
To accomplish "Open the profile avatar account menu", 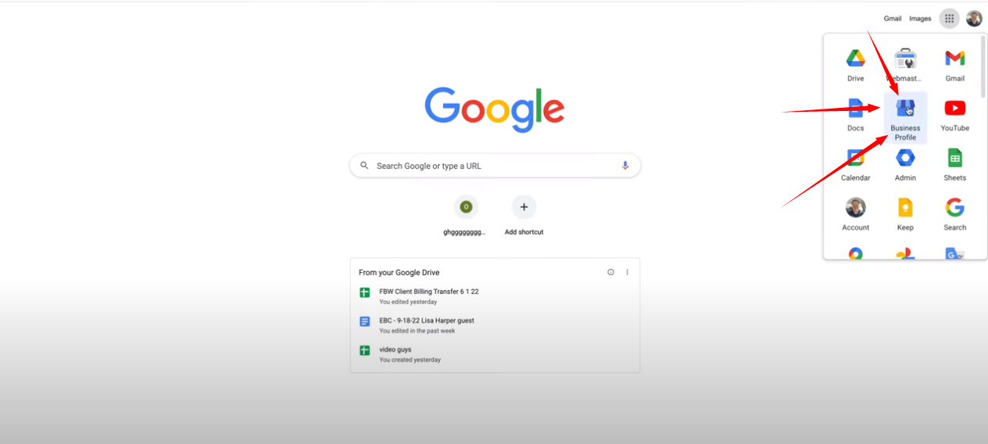I will click(974, 18).
